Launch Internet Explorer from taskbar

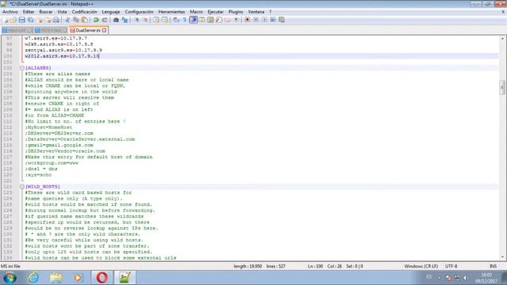click(x=33, y=278)
